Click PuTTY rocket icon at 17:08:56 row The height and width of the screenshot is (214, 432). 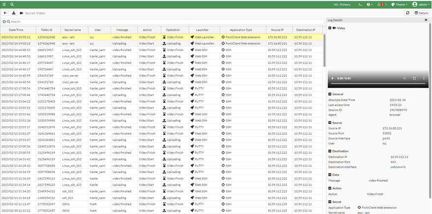point(192,89)
